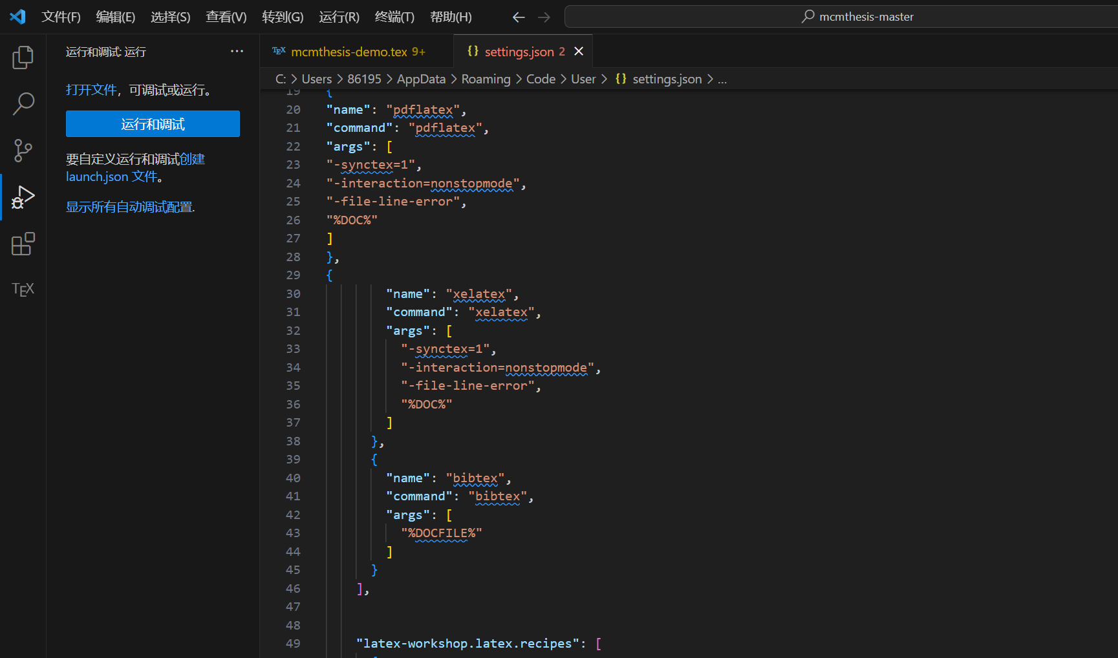Open the 运行(R) menu
This screenshot has width=1118, height=658.
pyautogui.click(x=339, y=17)
